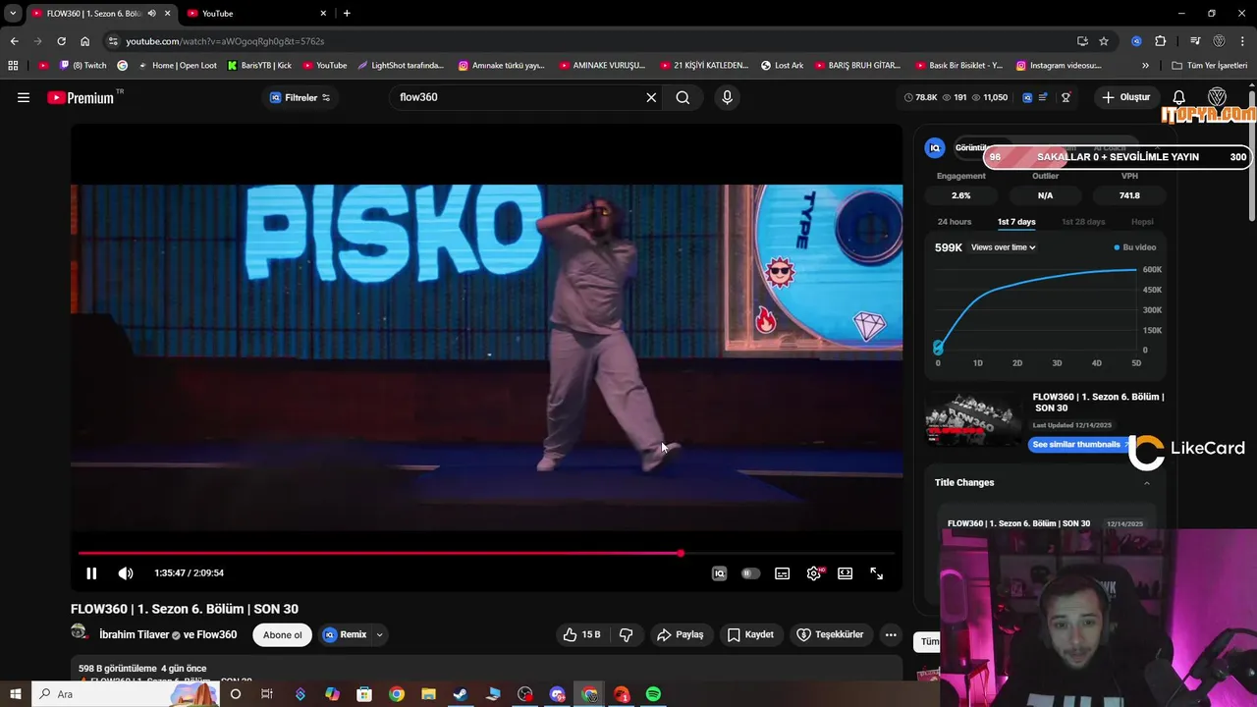The image size is (1257, 707).
Task: Enter fullscreen with the expand arrows icon
Action: [877, 573]
